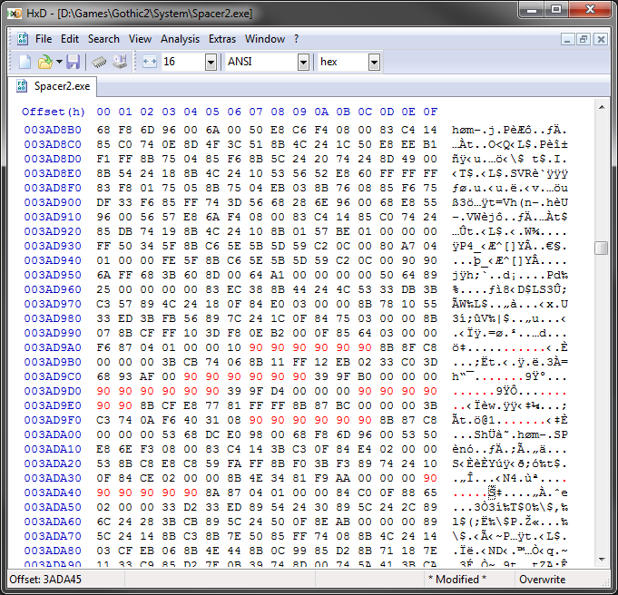Click offset row 003AD8B0

point(53,130)
